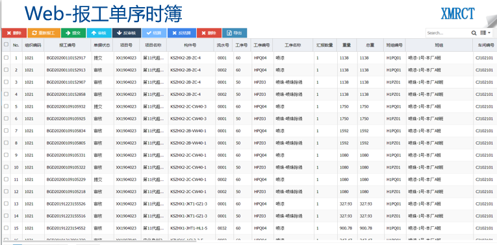Click report number BGD20200109105229
The image size is (497, 245).
(x=66, y=180)
